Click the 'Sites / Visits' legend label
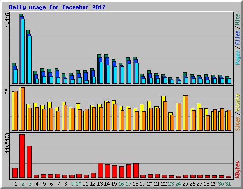This screenshot has height=189, width=243. [238, 112]
